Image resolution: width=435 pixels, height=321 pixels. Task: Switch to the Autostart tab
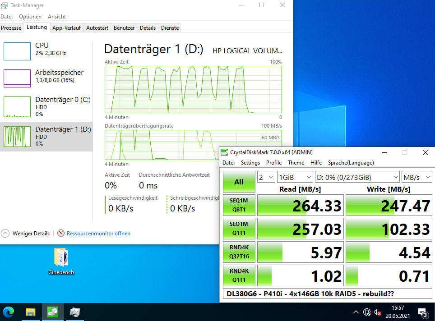[x=97, y=28]
